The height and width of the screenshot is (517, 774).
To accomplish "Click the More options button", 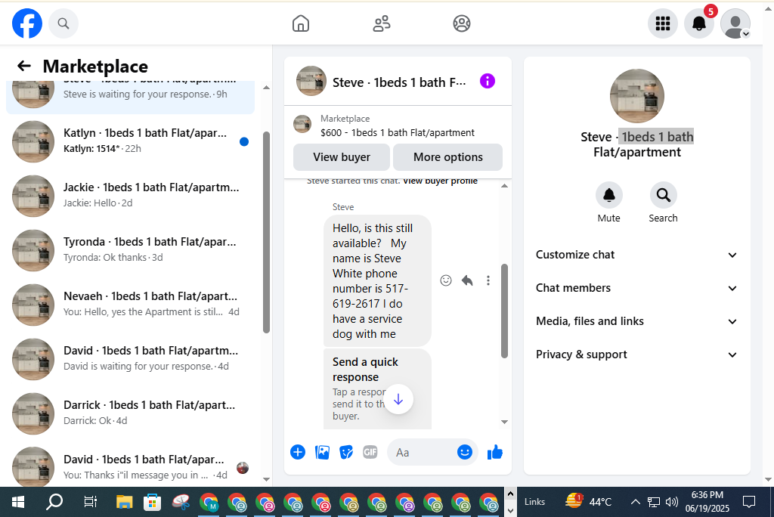I will coord(448,157).
